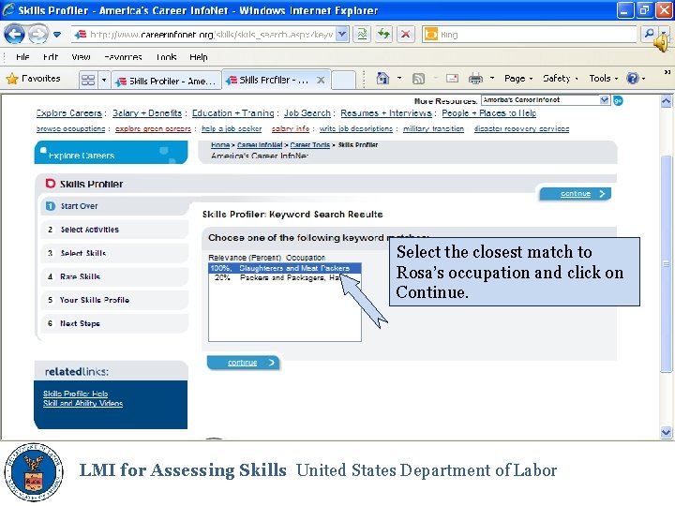Image resolution: width=675 pixels, height=506 pixels.
Task: Click the explore green careers link
Action: pos(153,128)
